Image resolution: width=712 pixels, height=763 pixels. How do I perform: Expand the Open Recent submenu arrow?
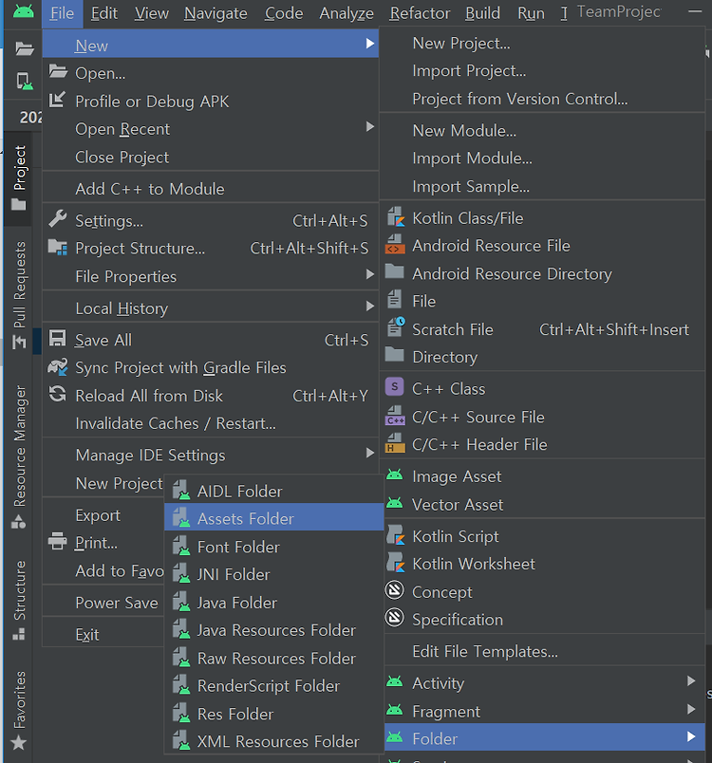[370, 127]
